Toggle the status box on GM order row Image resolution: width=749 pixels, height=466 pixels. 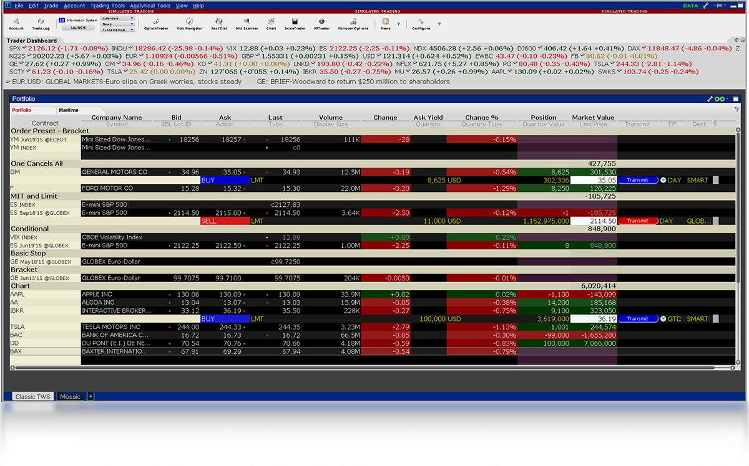(x=715, y=180)
